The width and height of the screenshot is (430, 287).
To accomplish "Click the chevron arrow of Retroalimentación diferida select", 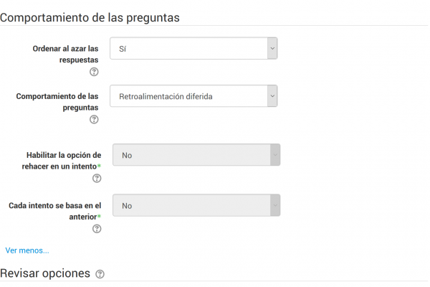I will coord(272,96).
